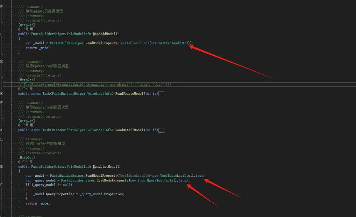This screenshot has height=217, width=356.
Task: Collapse the summary comment above ReadUpdateModel
Action: click(x=2, y=61)
